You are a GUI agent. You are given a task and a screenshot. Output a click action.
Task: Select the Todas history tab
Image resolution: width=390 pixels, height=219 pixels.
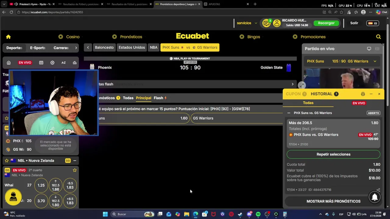pos(308,103)
